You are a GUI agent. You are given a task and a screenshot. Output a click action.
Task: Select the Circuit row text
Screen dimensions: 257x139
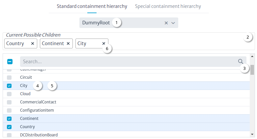pyautogui.click(x=26, y=77)
